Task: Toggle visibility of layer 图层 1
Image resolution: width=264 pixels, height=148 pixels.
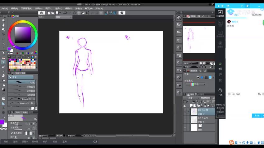Action: coord(185,120)
